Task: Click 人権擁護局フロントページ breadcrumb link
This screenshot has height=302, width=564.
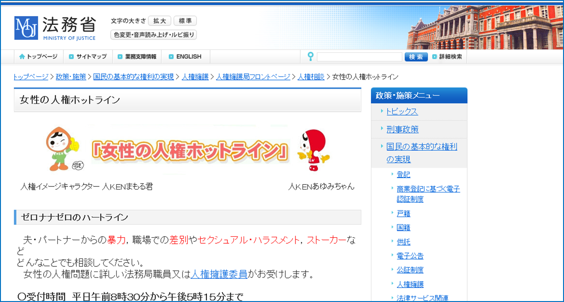Action: coord(253,77)
